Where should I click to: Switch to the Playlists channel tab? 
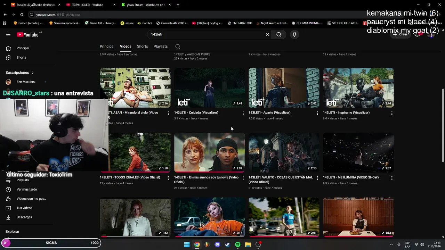point(161,47)
